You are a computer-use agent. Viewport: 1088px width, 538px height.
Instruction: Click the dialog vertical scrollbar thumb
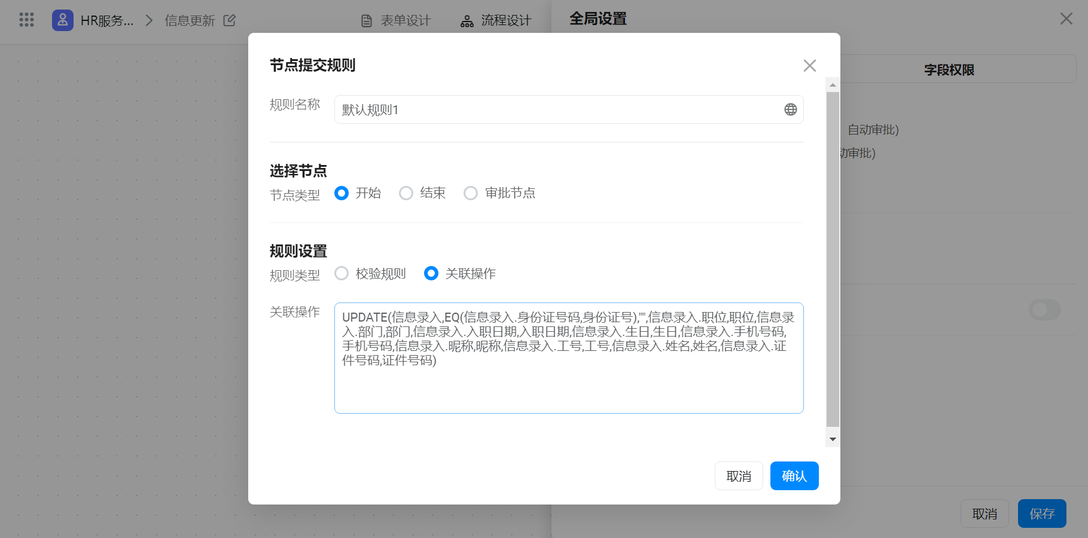pos(833,259)
